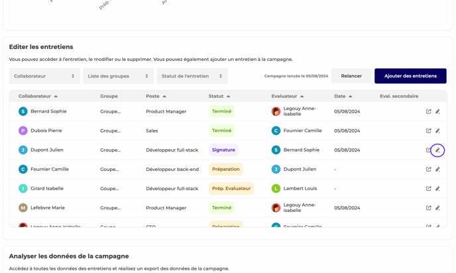Edit Lefebvre Marie's interview using pencil icon

coord(437,207)
